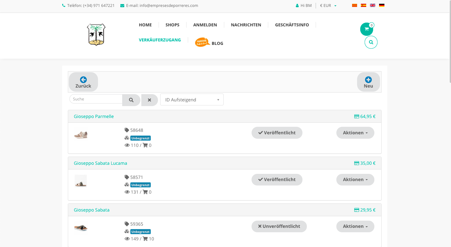Open the BLOG menu item

point(217,43)
